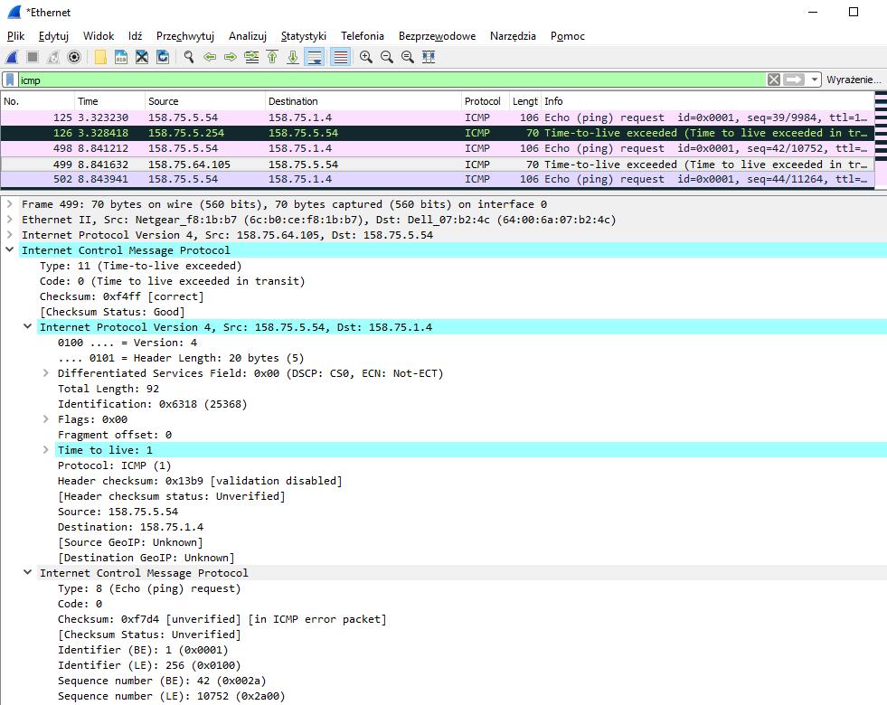Image resolution: width=887 pixels, height=705 pixels.
Task: Restart the current capture from the toolbar
Action: coord(53,57)
